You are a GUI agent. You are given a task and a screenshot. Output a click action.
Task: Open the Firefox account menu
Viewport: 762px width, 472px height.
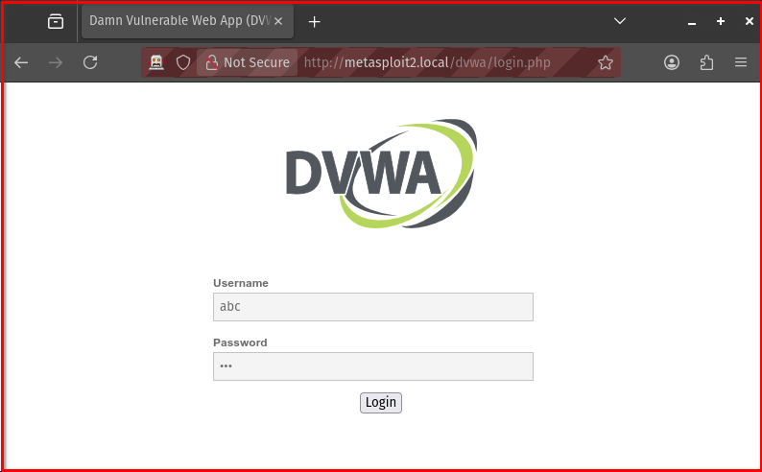click(x=672, y=62)
